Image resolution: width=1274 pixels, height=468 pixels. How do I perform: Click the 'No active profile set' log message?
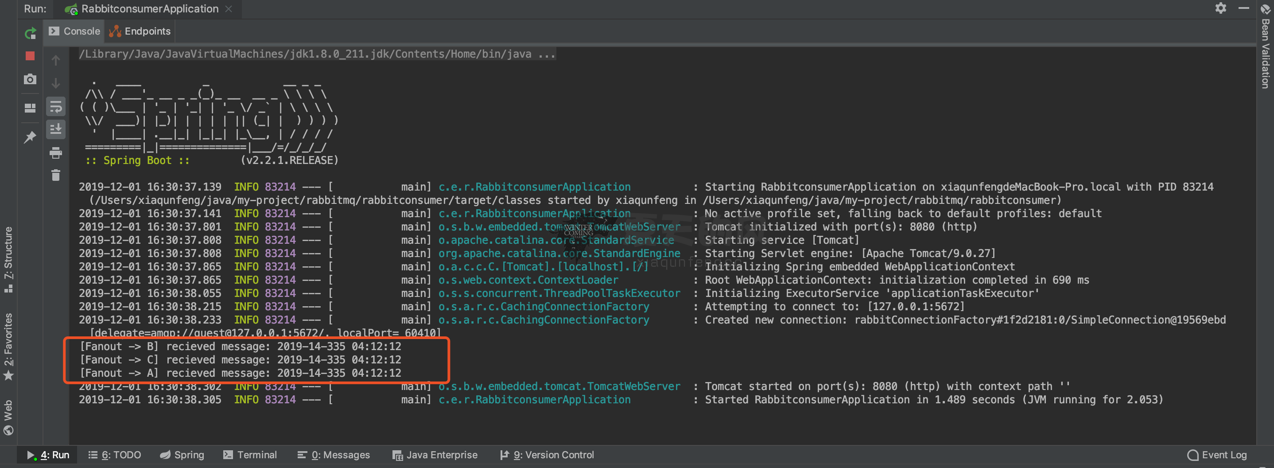[903, 213]
